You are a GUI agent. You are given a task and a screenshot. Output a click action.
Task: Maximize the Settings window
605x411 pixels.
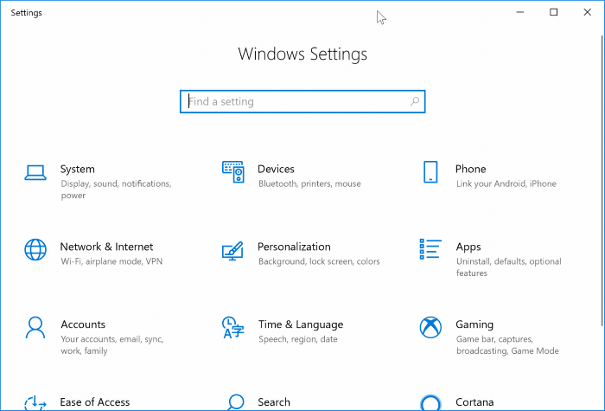coord(554,12)
